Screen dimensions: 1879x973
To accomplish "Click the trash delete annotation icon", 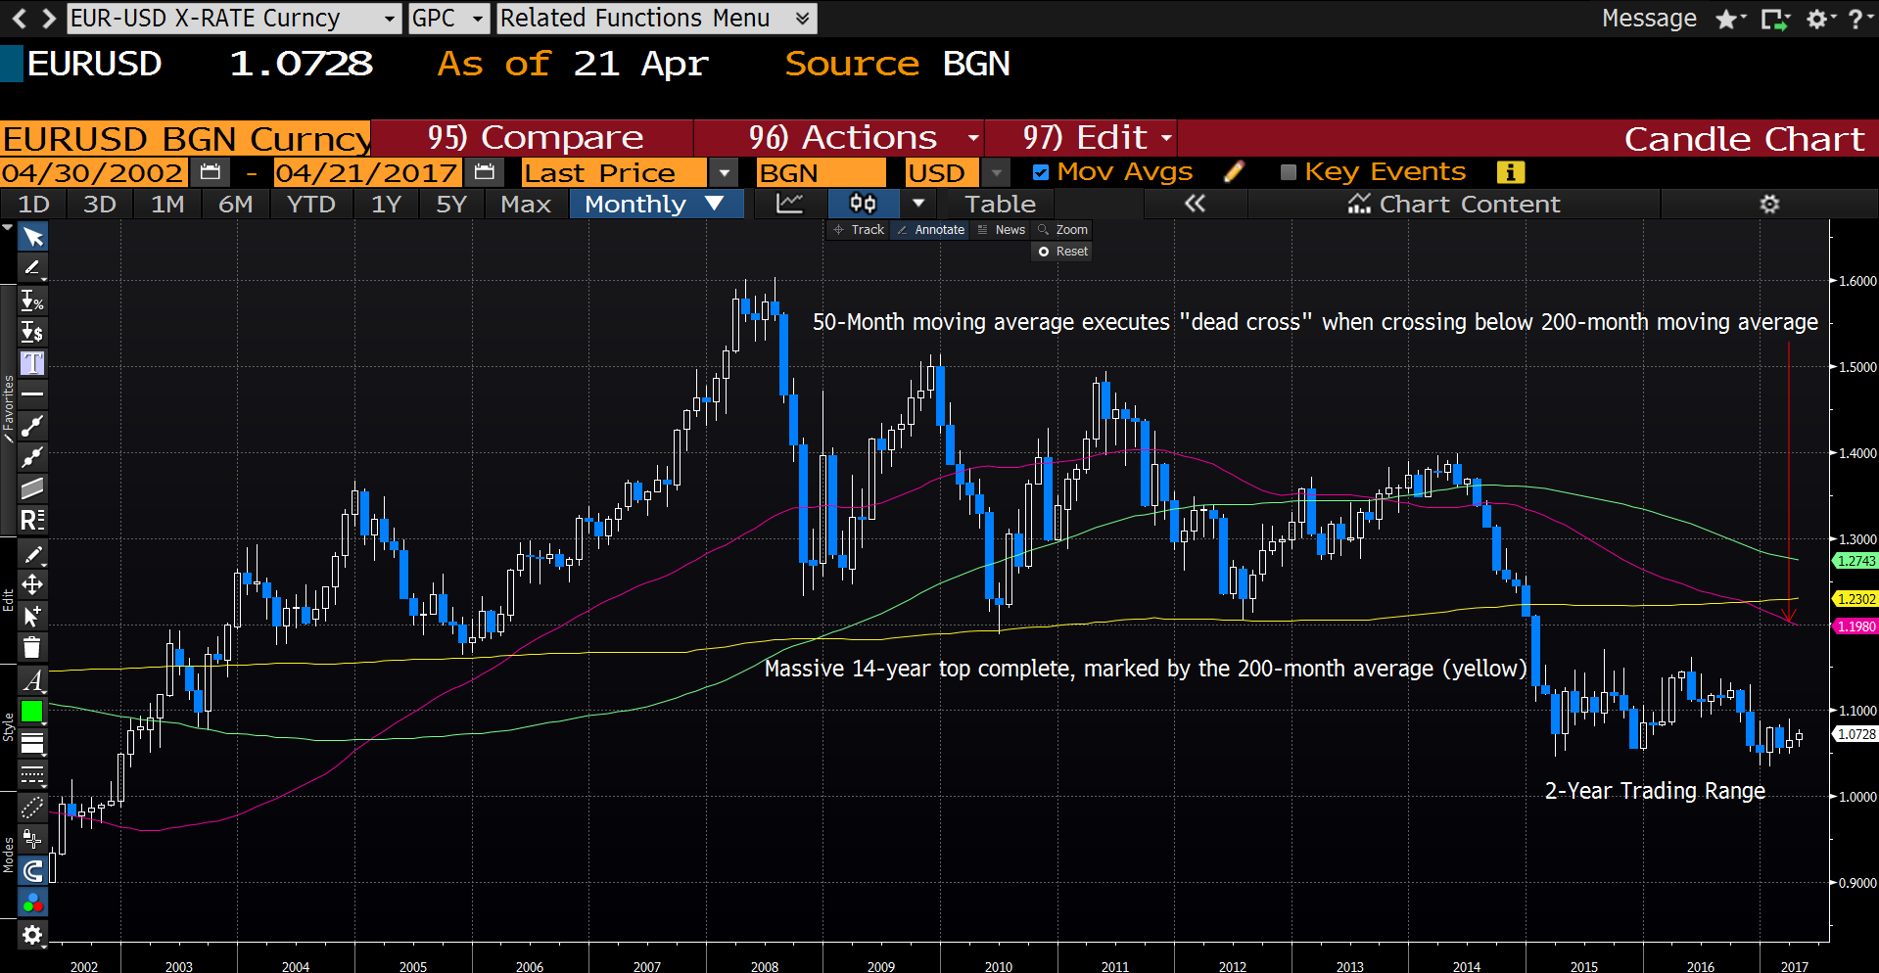I will 32,647.
